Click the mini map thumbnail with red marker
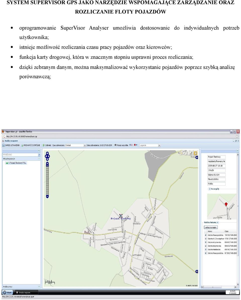Image resolution: width=241 pixels, height=300 pixels. (222, 206)
